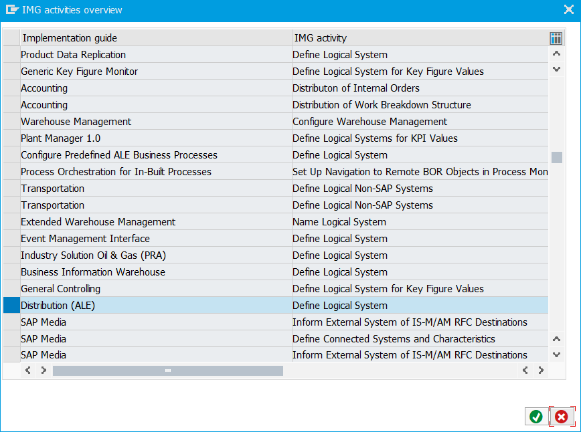Select row selector for Extended Warehouse Management

click(11, 222)
